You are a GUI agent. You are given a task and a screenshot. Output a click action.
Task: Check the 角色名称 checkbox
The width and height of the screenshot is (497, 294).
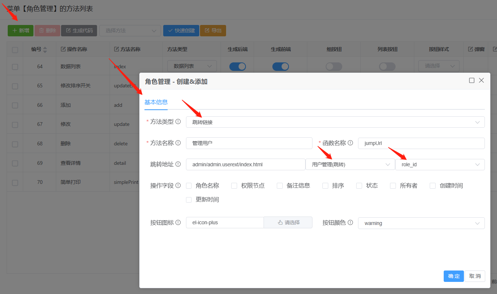coord(189,186)
